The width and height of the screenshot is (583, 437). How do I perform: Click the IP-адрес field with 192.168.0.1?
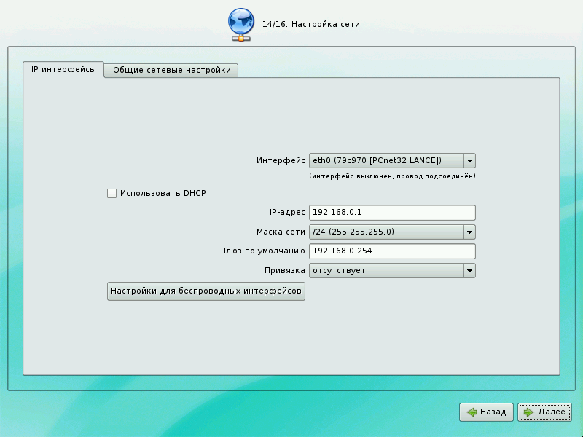[x=392, y=213]
